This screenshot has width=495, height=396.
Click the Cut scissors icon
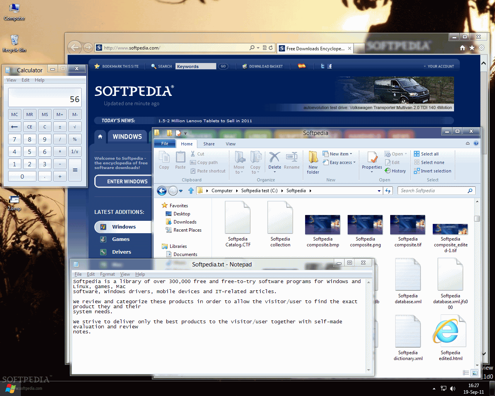193,154
